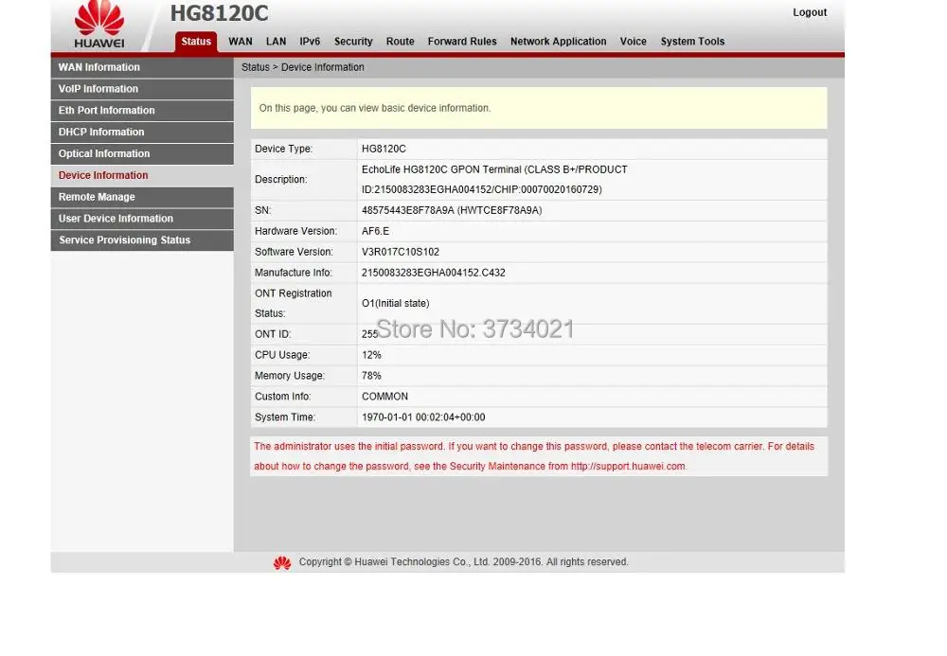Switch to the WAN tab
Viewport: 947px width, 656px height.
tap(241, 42)
